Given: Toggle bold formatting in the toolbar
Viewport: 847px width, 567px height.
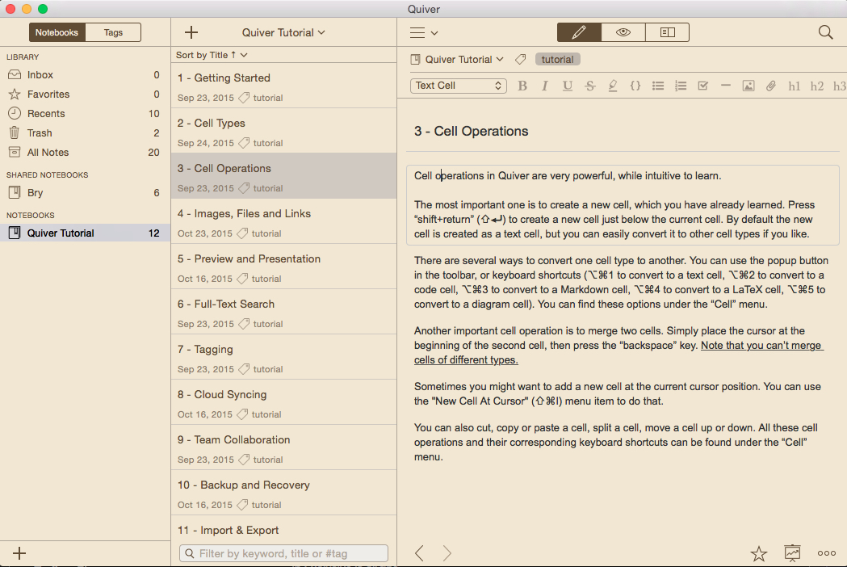Looking at the screenshot, I should [x=522, y=86].
